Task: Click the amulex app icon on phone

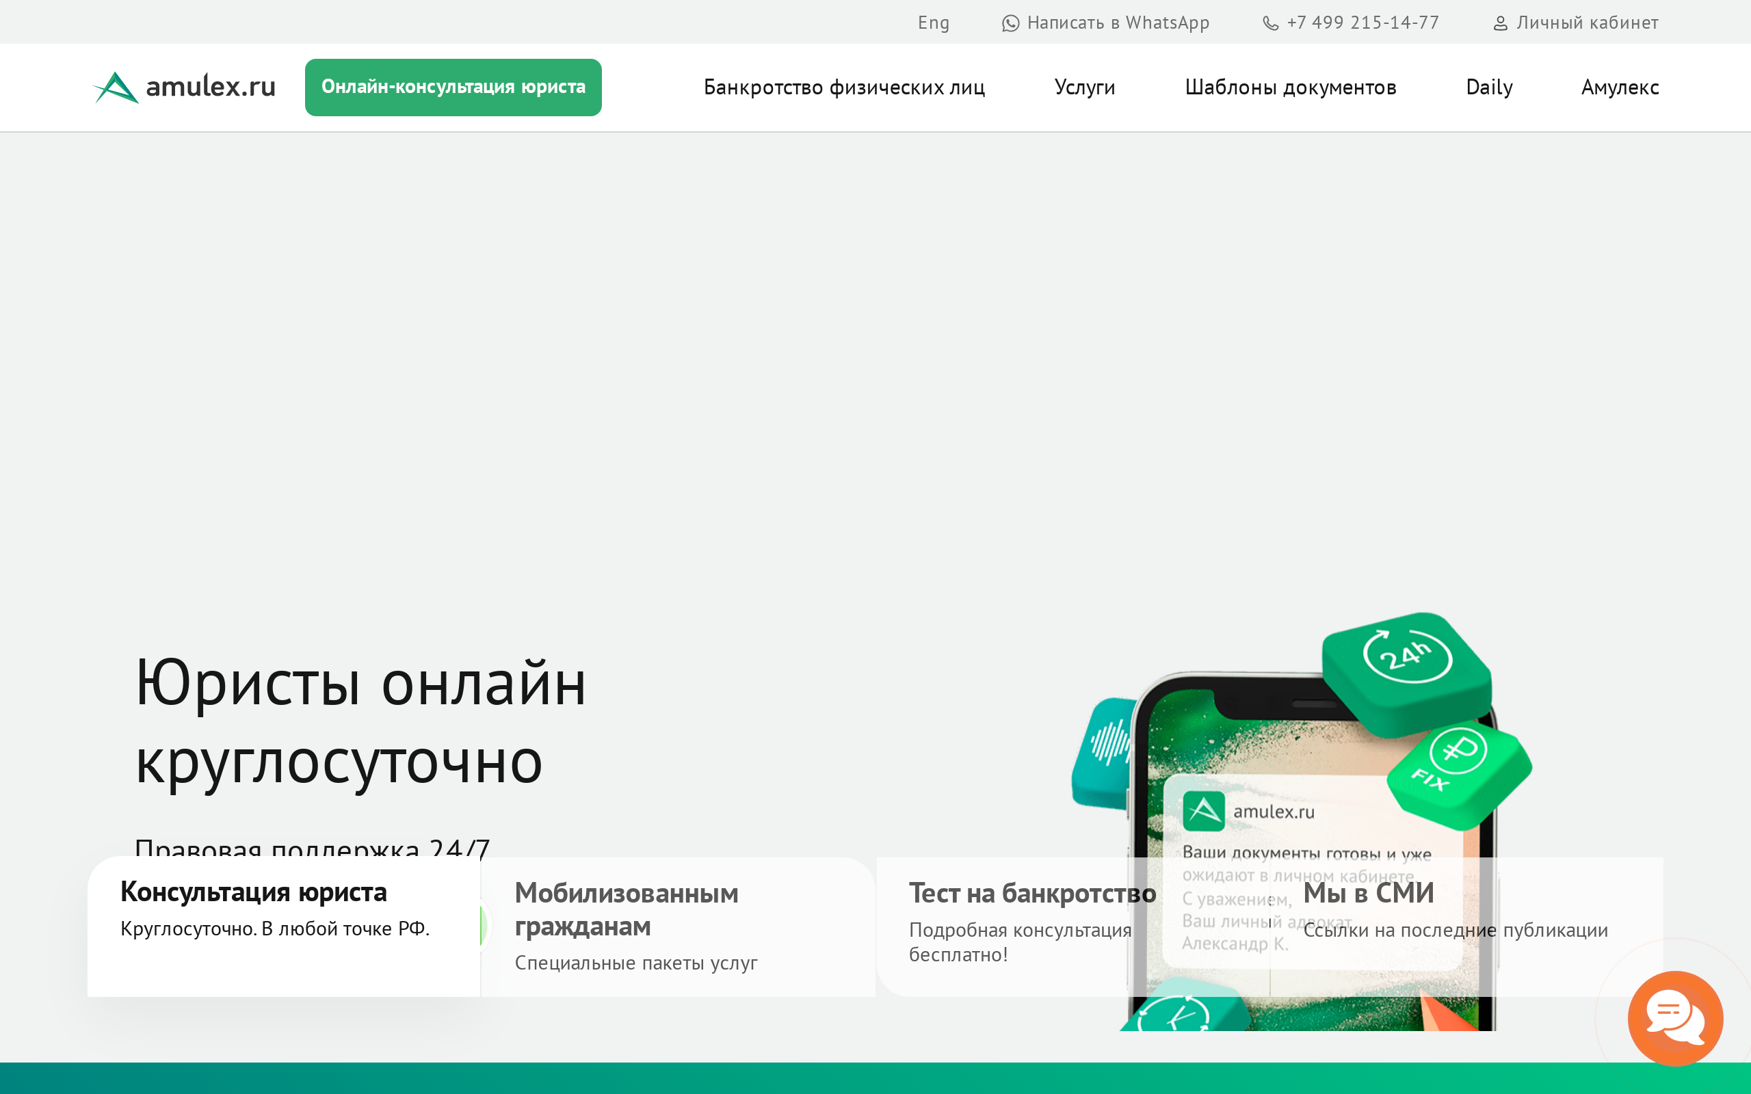Action: tap(1203, 811)
